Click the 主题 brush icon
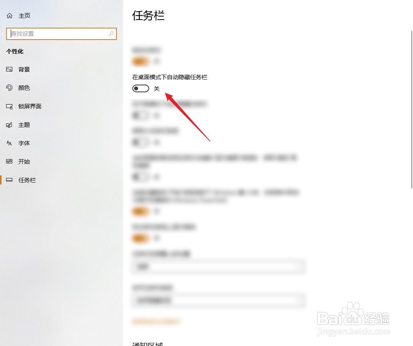This screenshot has width=413, height=346. click(x=9, y=125)
